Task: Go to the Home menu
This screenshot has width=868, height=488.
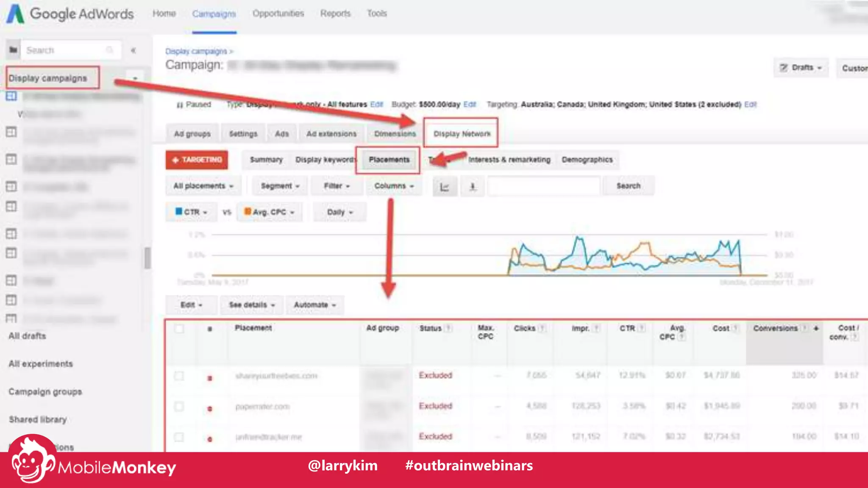Action: tap(164, 14)
